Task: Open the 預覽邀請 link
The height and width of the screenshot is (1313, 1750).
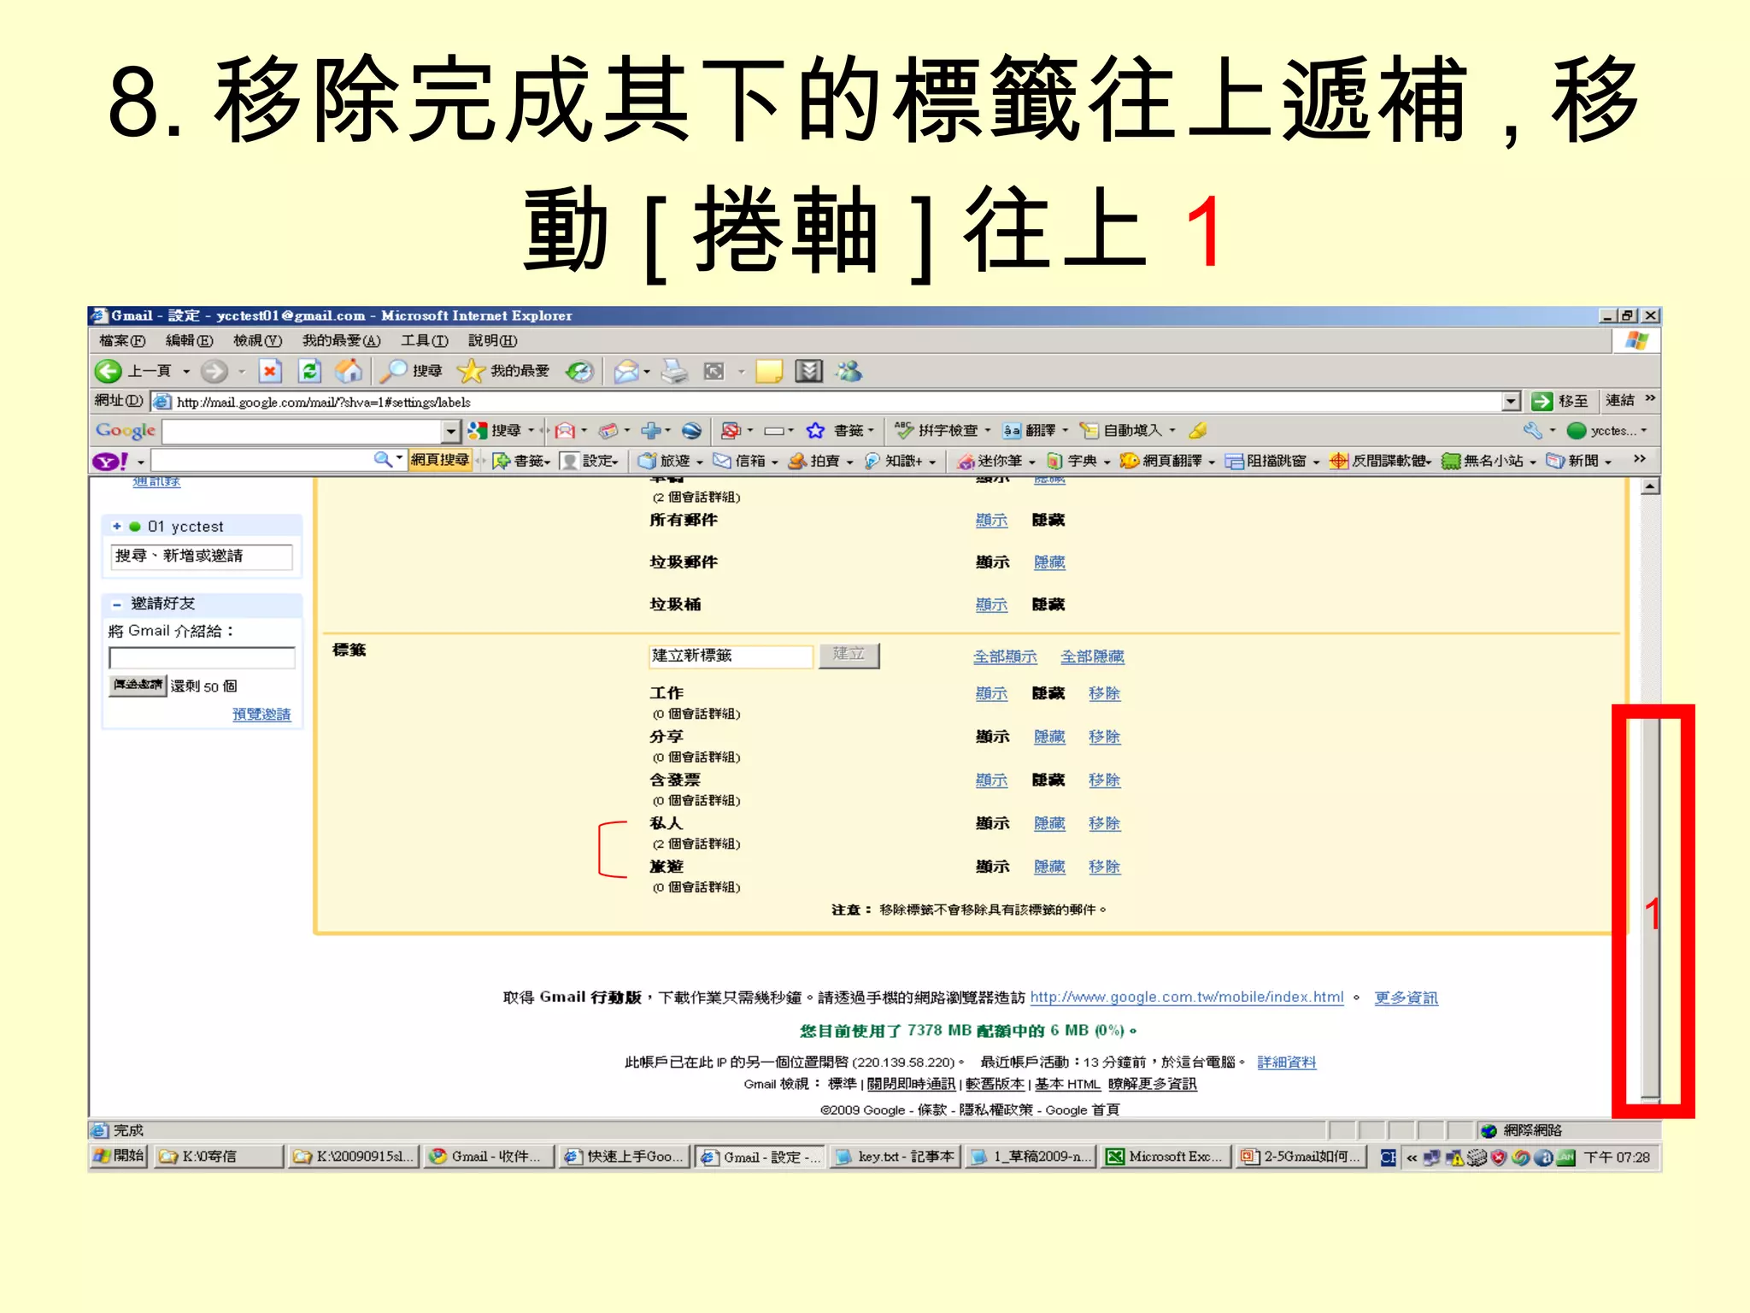Action: point(261,715)
